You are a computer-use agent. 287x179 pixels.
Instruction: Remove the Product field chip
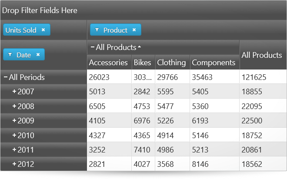click(134, 30)
